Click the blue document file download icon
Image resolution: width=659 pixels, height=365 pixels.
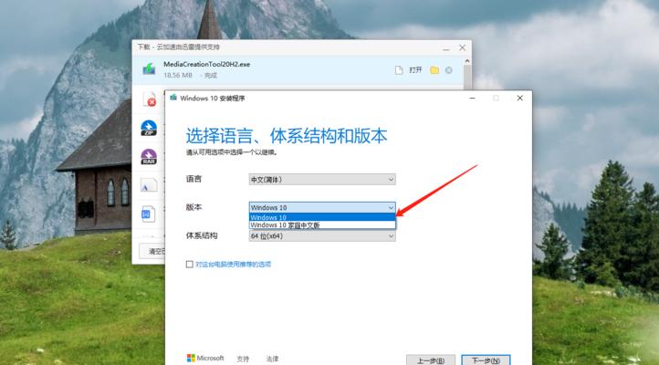tap(148, 214)
